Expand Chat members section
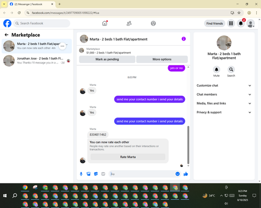 224,95
